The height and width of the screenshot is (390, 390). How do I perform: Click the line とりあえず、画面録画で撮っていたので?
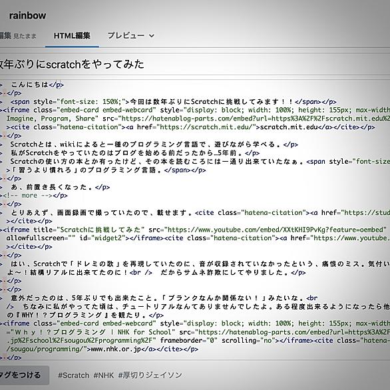pos(200,213)
